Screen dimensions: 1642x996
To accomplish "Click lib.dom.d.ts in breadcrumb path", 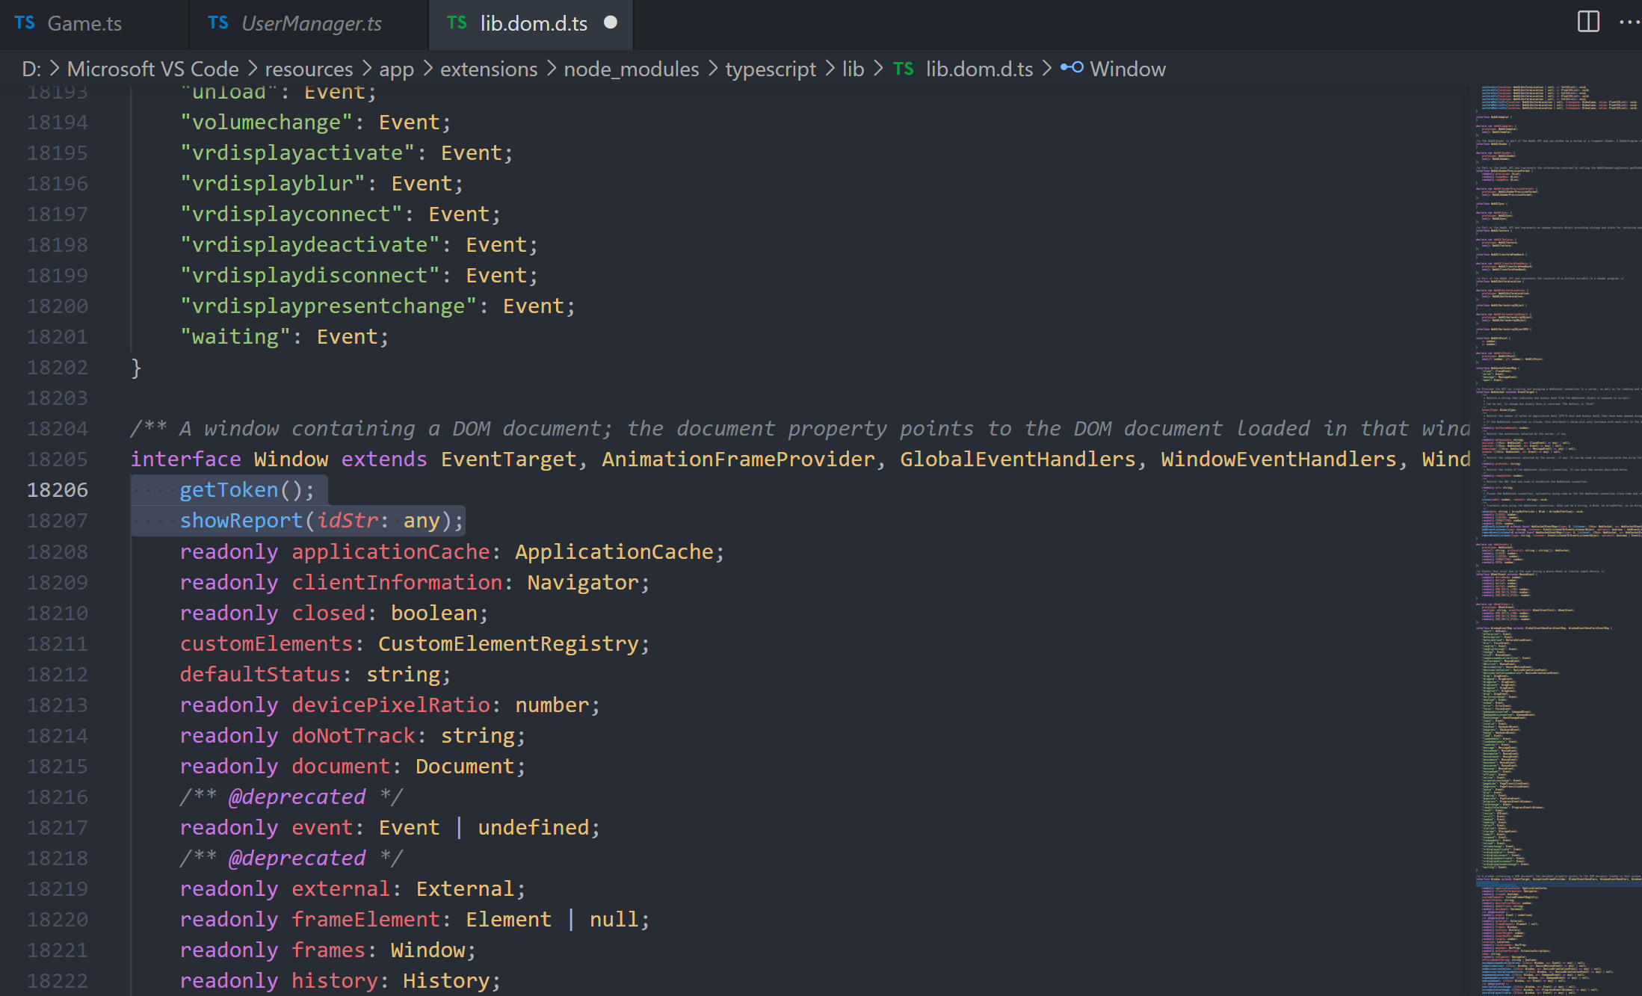I will point(979,69).
